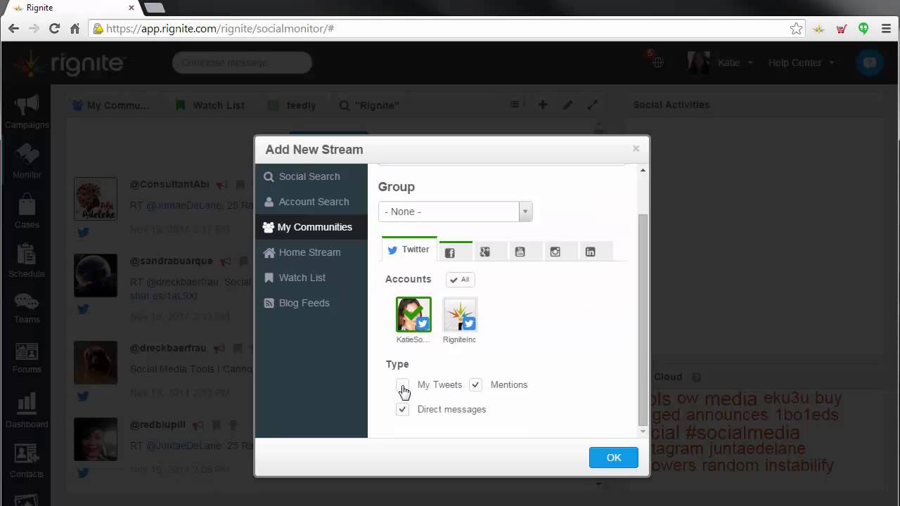The image size is (900, 506).
Task: Click the Compose message field
Action: [x=242, y=63]
